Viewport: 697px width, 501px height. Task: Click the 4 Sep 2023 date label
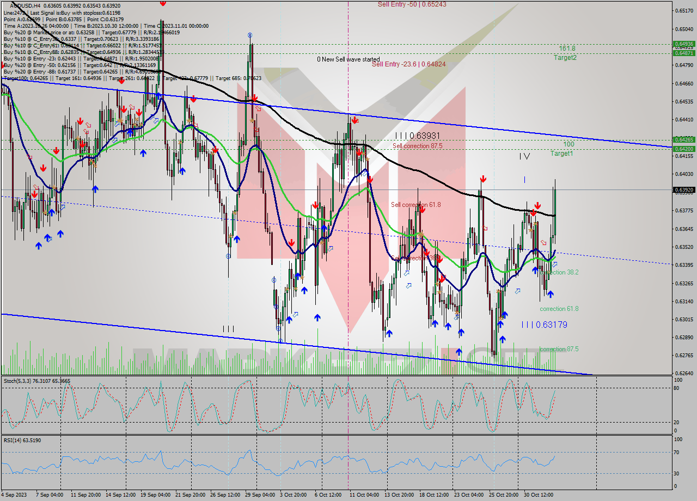coord(13,495)
